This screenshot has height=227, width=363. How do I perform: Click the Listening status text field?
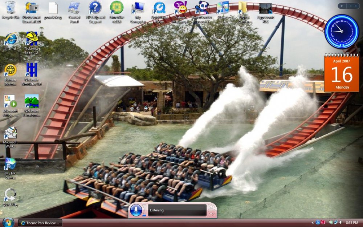(177, 210)
